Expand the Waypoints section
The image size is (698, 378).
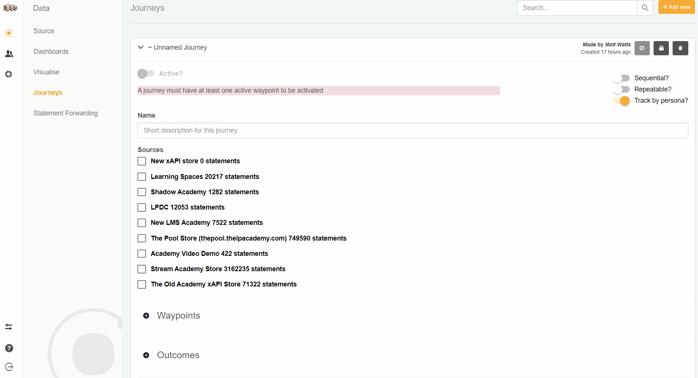(146, 316)
